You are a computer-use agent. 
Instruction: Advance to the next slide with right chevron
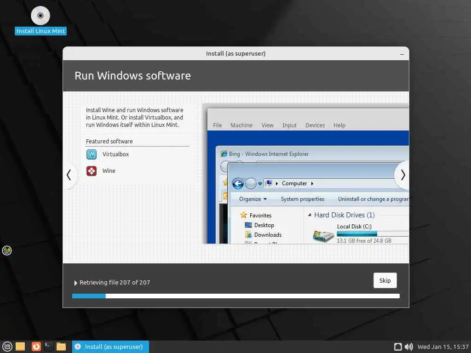tap(402, 175)
